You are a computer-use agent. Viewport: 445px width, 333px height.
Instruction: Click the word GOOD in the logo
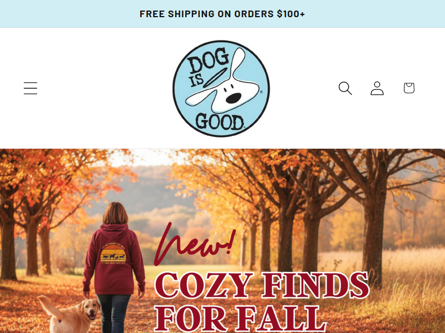click(219, 122)
